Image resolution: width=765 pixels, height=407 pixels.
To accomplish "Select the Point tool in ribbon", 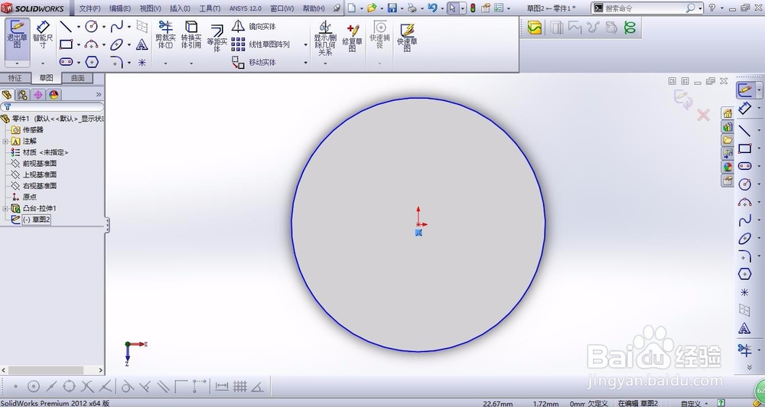I will click(142, 62).
